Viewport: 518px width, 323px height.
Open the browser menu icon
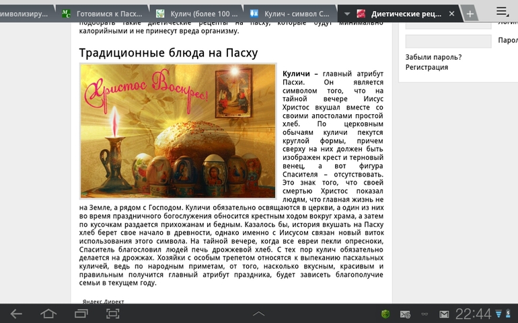(502, 11)
